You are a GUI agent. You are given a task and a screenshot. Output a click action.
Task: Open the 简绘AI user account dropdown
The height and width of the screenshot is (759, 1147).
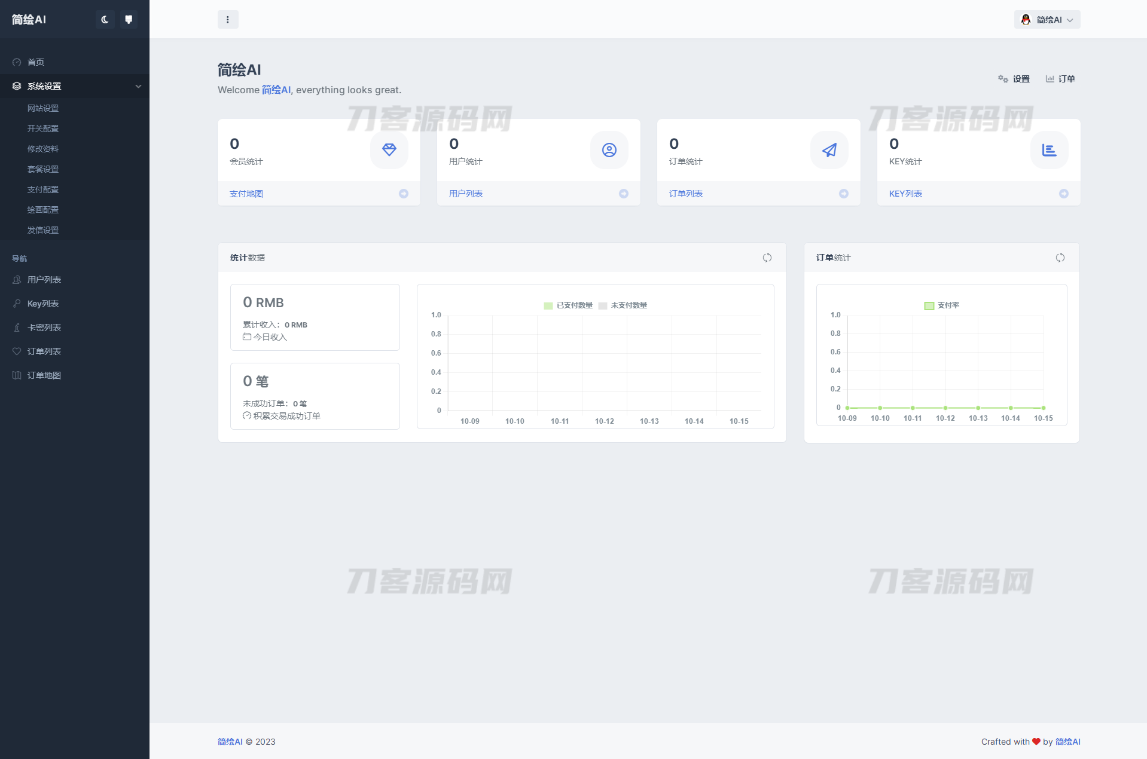coord(1047,20)
